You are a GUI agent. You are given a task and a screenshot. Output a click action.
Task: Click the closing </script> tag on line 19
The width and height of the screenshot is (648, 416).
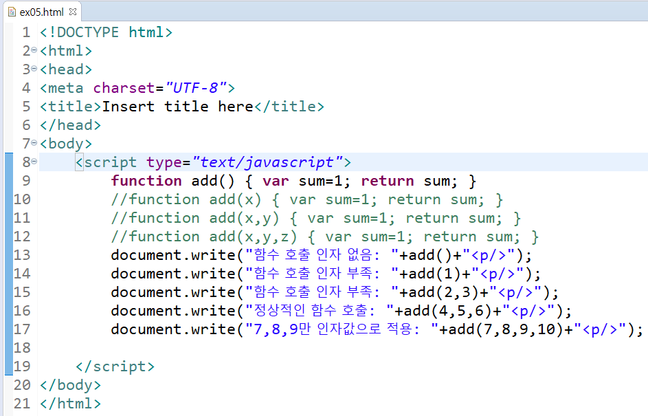115,366
